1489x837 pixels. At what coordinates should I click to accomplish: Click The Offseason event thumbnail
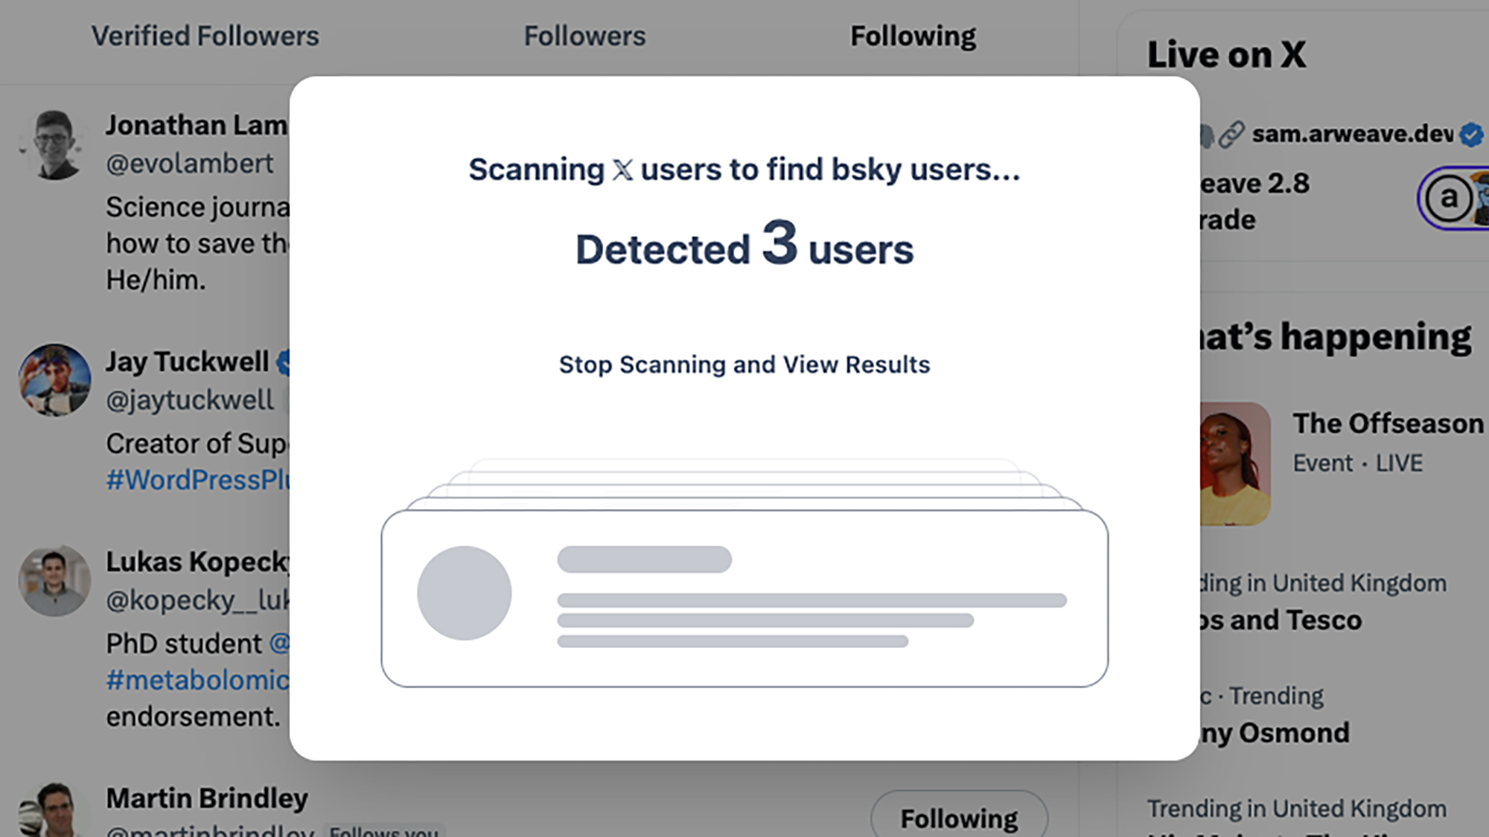1234,464
